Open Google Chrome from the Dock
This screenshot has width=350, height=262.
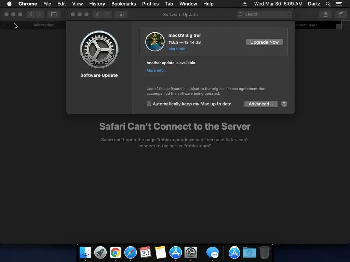(116, 252)
